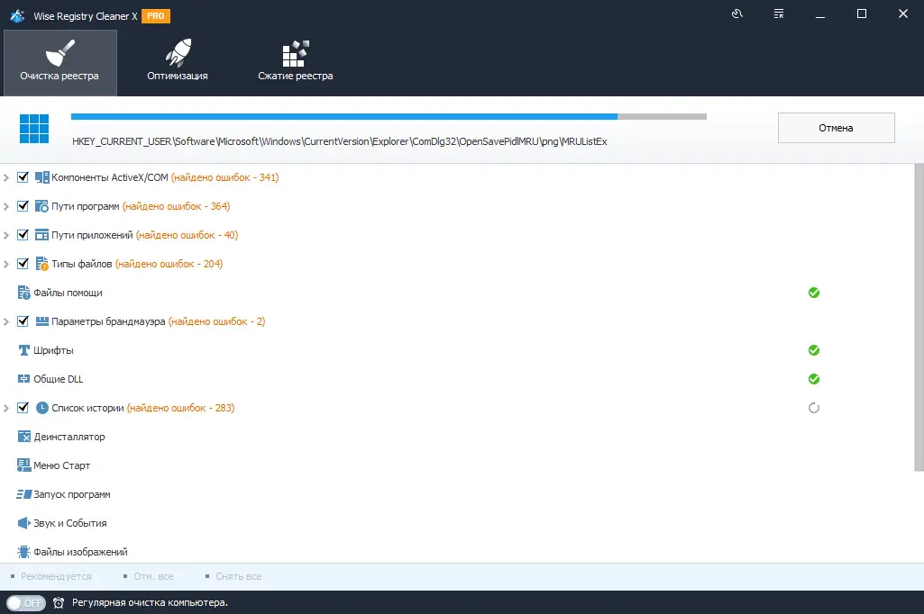Click the Параметры брандмауэра icon
The image size is (924, 614).
click(x=41, y=321)
